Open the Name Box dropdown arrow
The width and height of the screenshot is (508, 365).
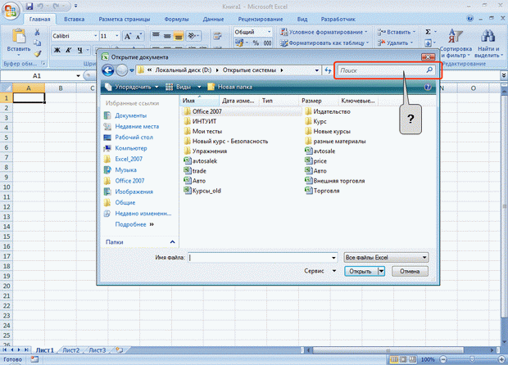coord(78,76)
